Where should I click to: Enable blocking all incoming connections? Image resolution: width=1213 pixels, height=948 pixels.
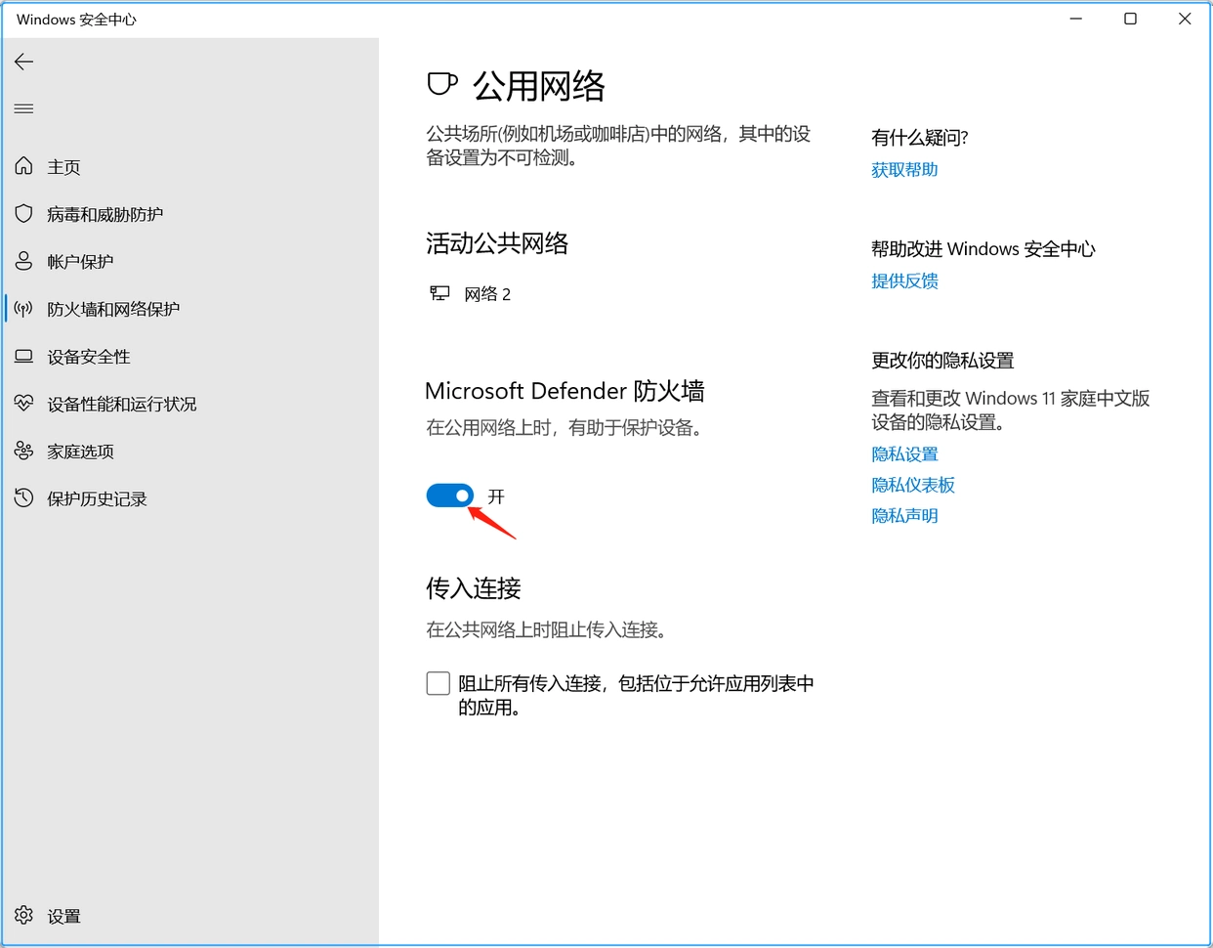coord(438,683)
